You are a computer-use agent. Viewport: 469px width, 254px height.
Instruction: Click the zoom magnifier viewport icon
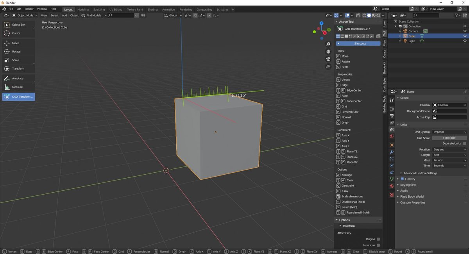click(328, 44)
